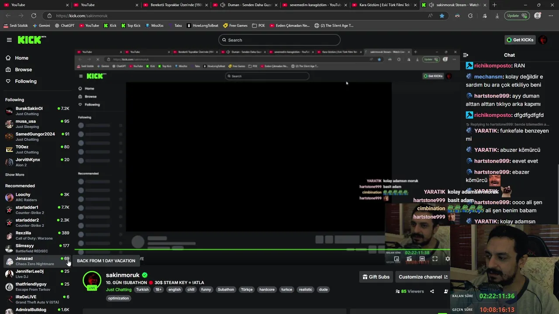The width and height of the screenshot is (559, 314).
Task: Open the video player settings gear
Action: pos(448,259)
